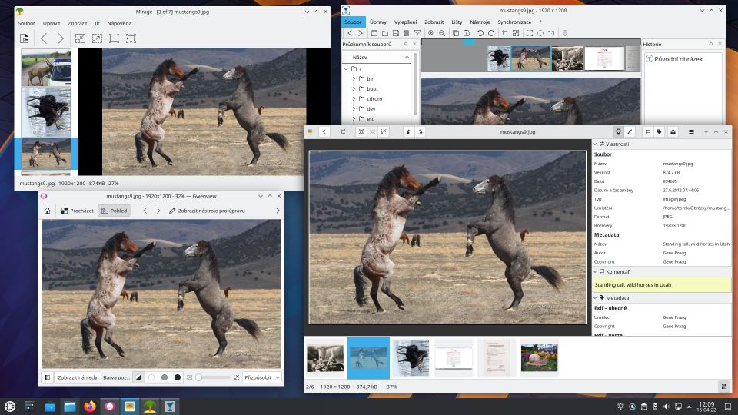Select crop tool in Photoflare toolbar
Image resolution: width=738 pixels, height=415 pixels.
pos(504,33)
